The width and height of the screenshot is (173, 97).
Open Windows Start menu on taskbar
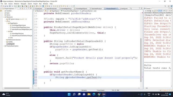[x=69, y=94]
